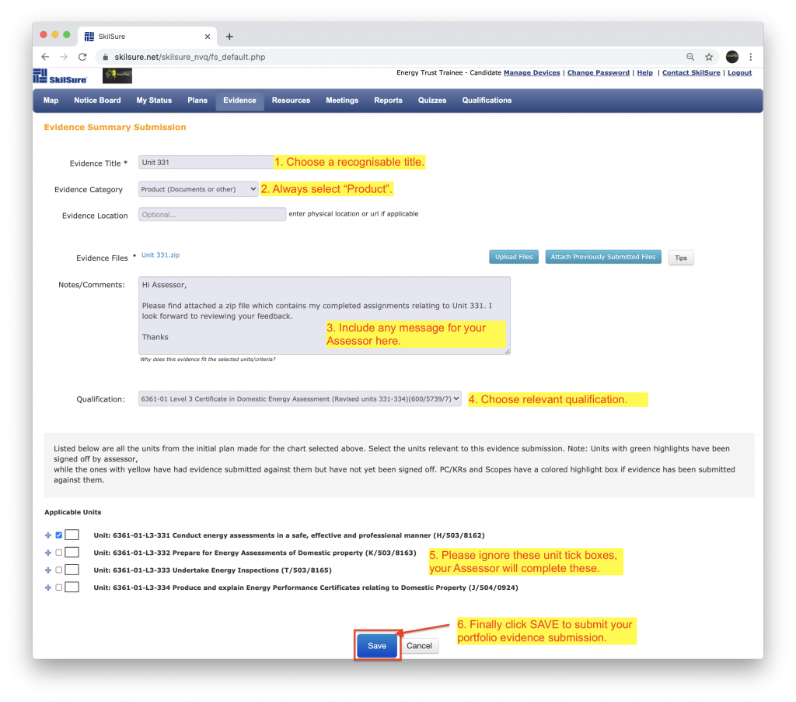Click the zoom magnifier in address bar
The width and height of the screenshot is (796, 702).
[x=690, y=57]
